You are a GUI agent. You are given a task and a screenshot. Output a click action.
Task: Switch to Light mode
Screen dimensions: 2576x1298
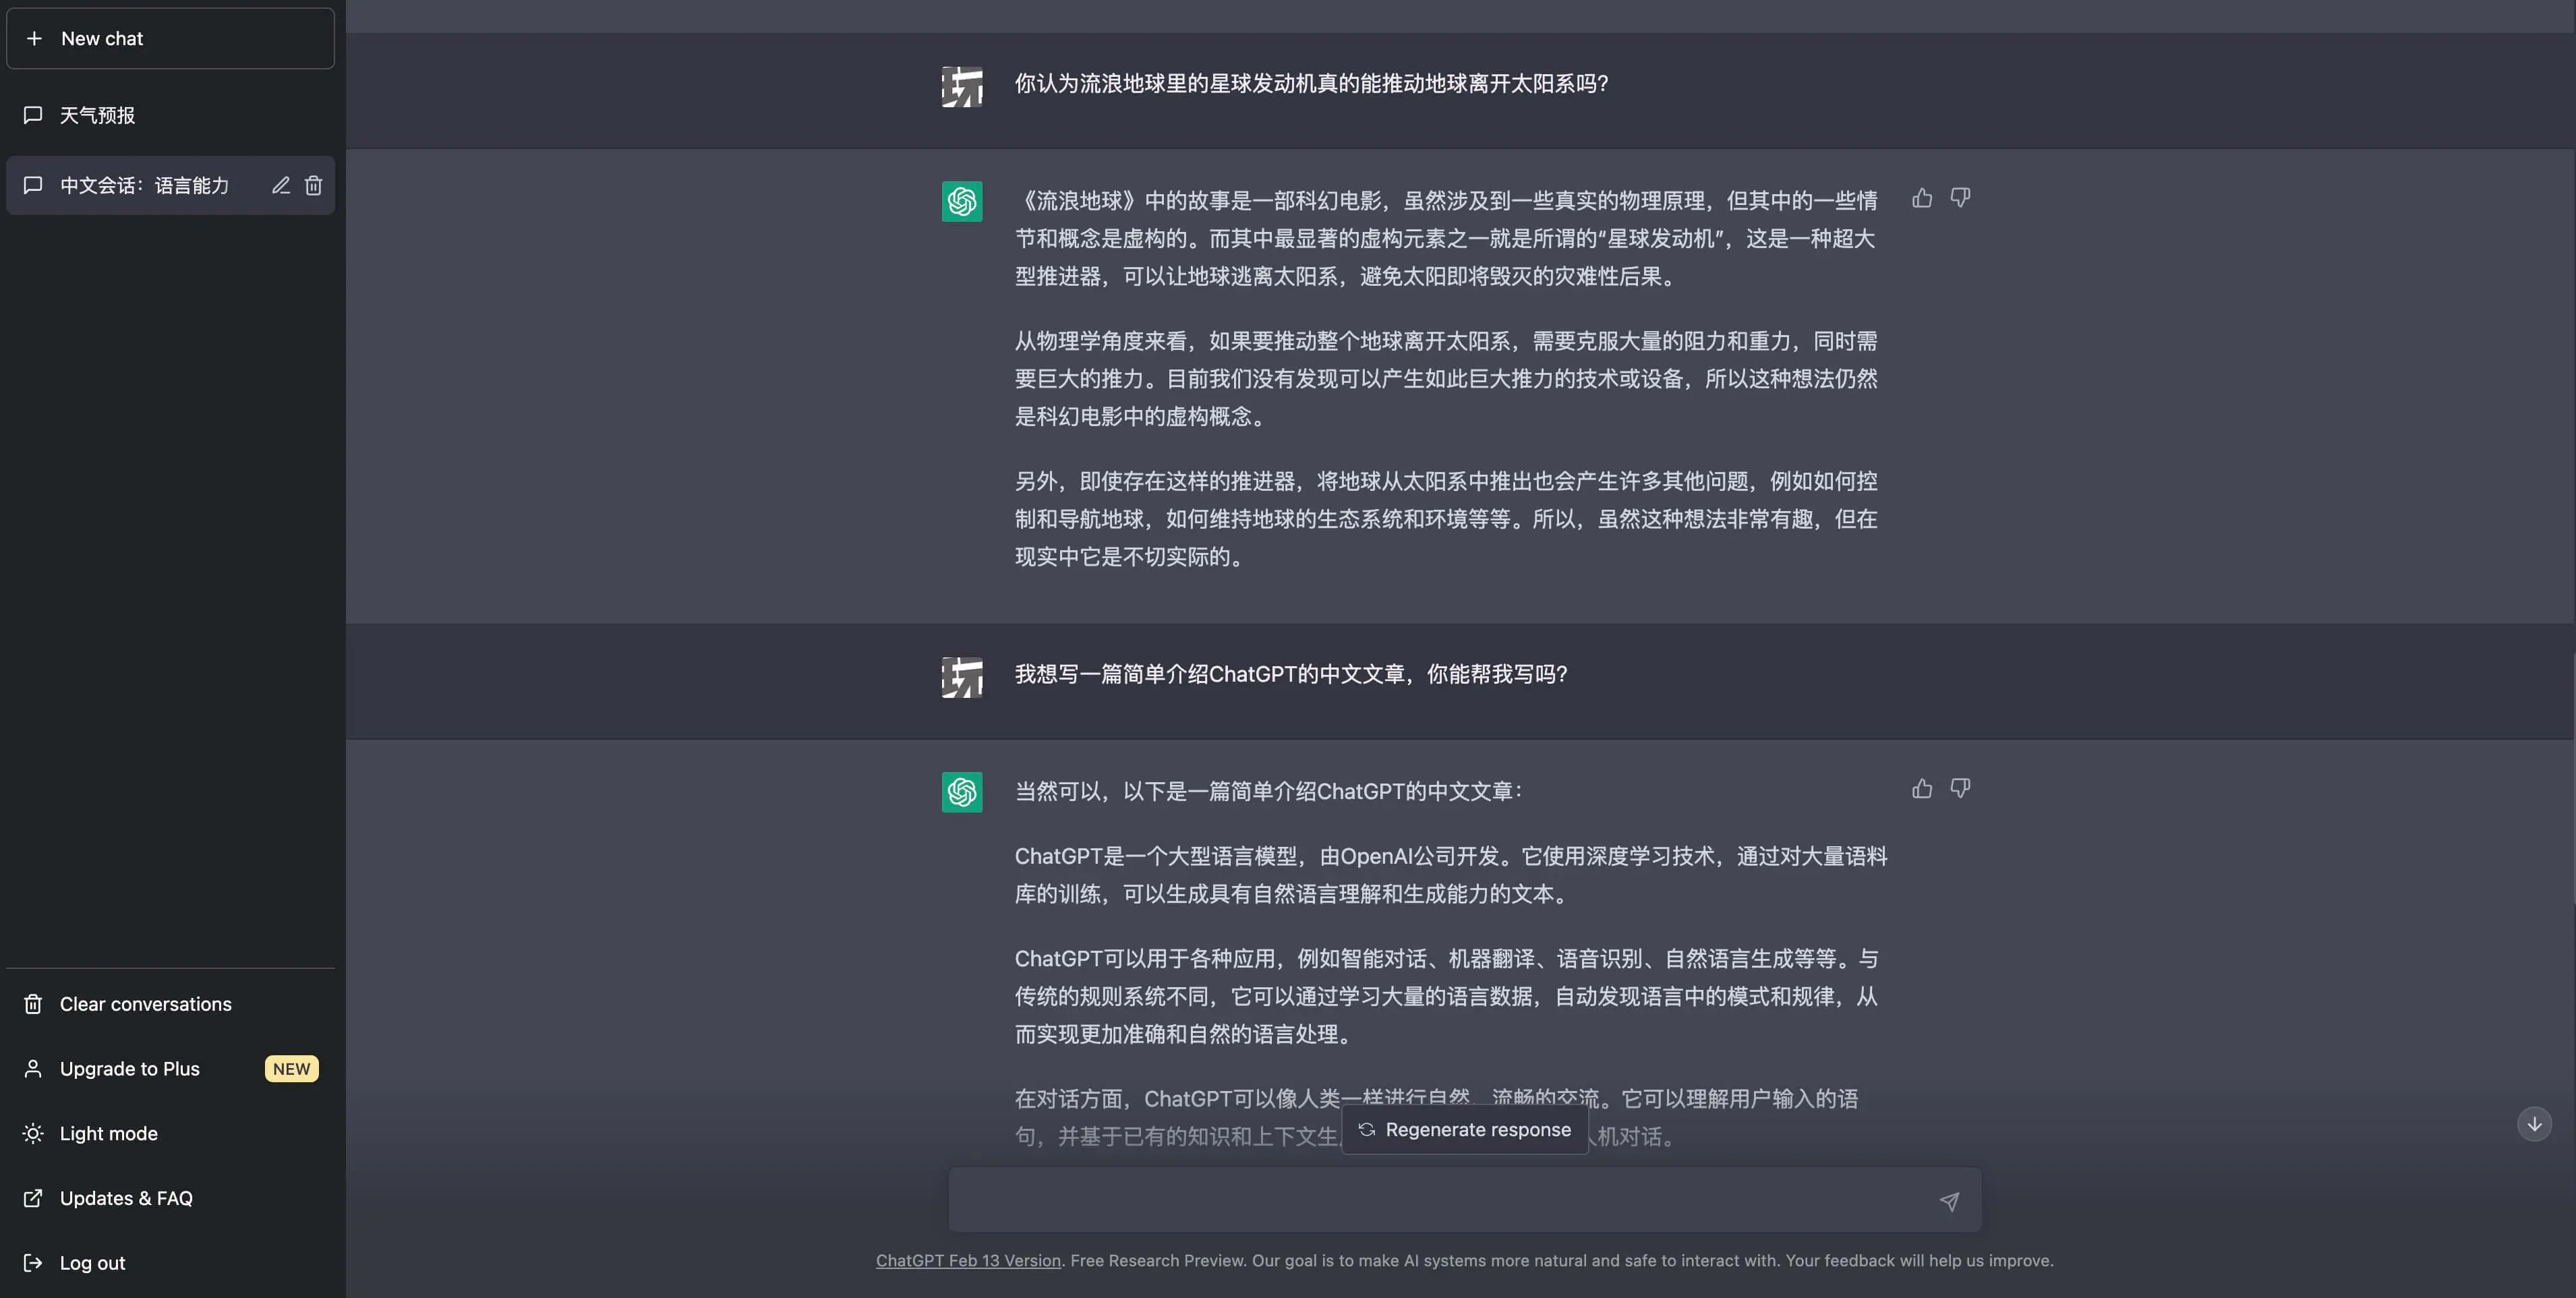click(x=170, y=1134)
